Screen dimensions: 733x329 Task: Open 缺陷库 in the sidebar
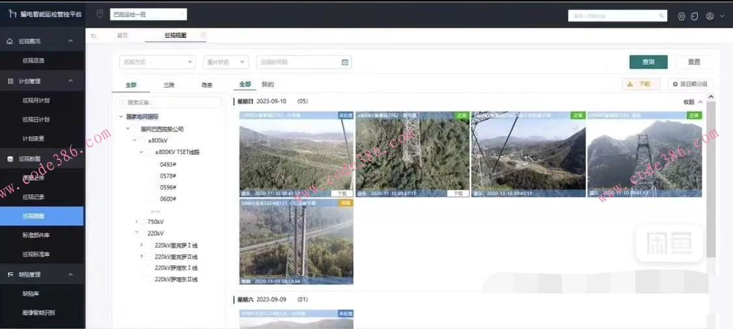(x=31, y=294)
